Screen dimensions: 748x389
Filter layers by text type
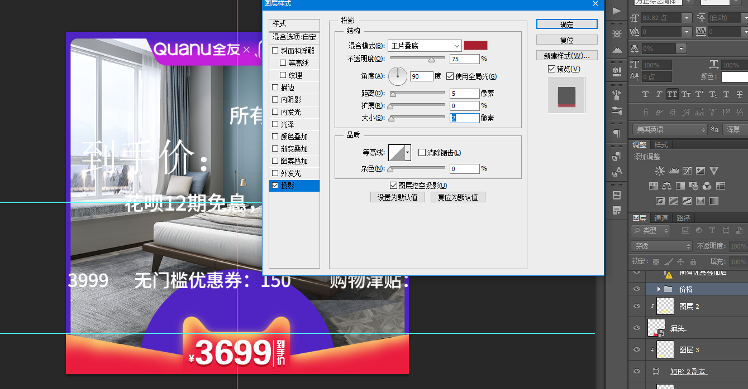click(712, 230)
